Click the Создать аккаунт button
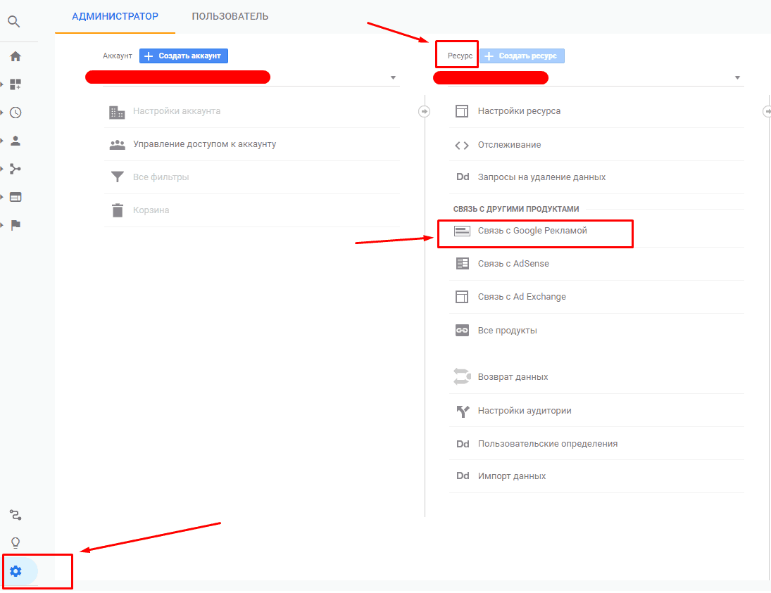The image size is (771, 593). (183, 56)
